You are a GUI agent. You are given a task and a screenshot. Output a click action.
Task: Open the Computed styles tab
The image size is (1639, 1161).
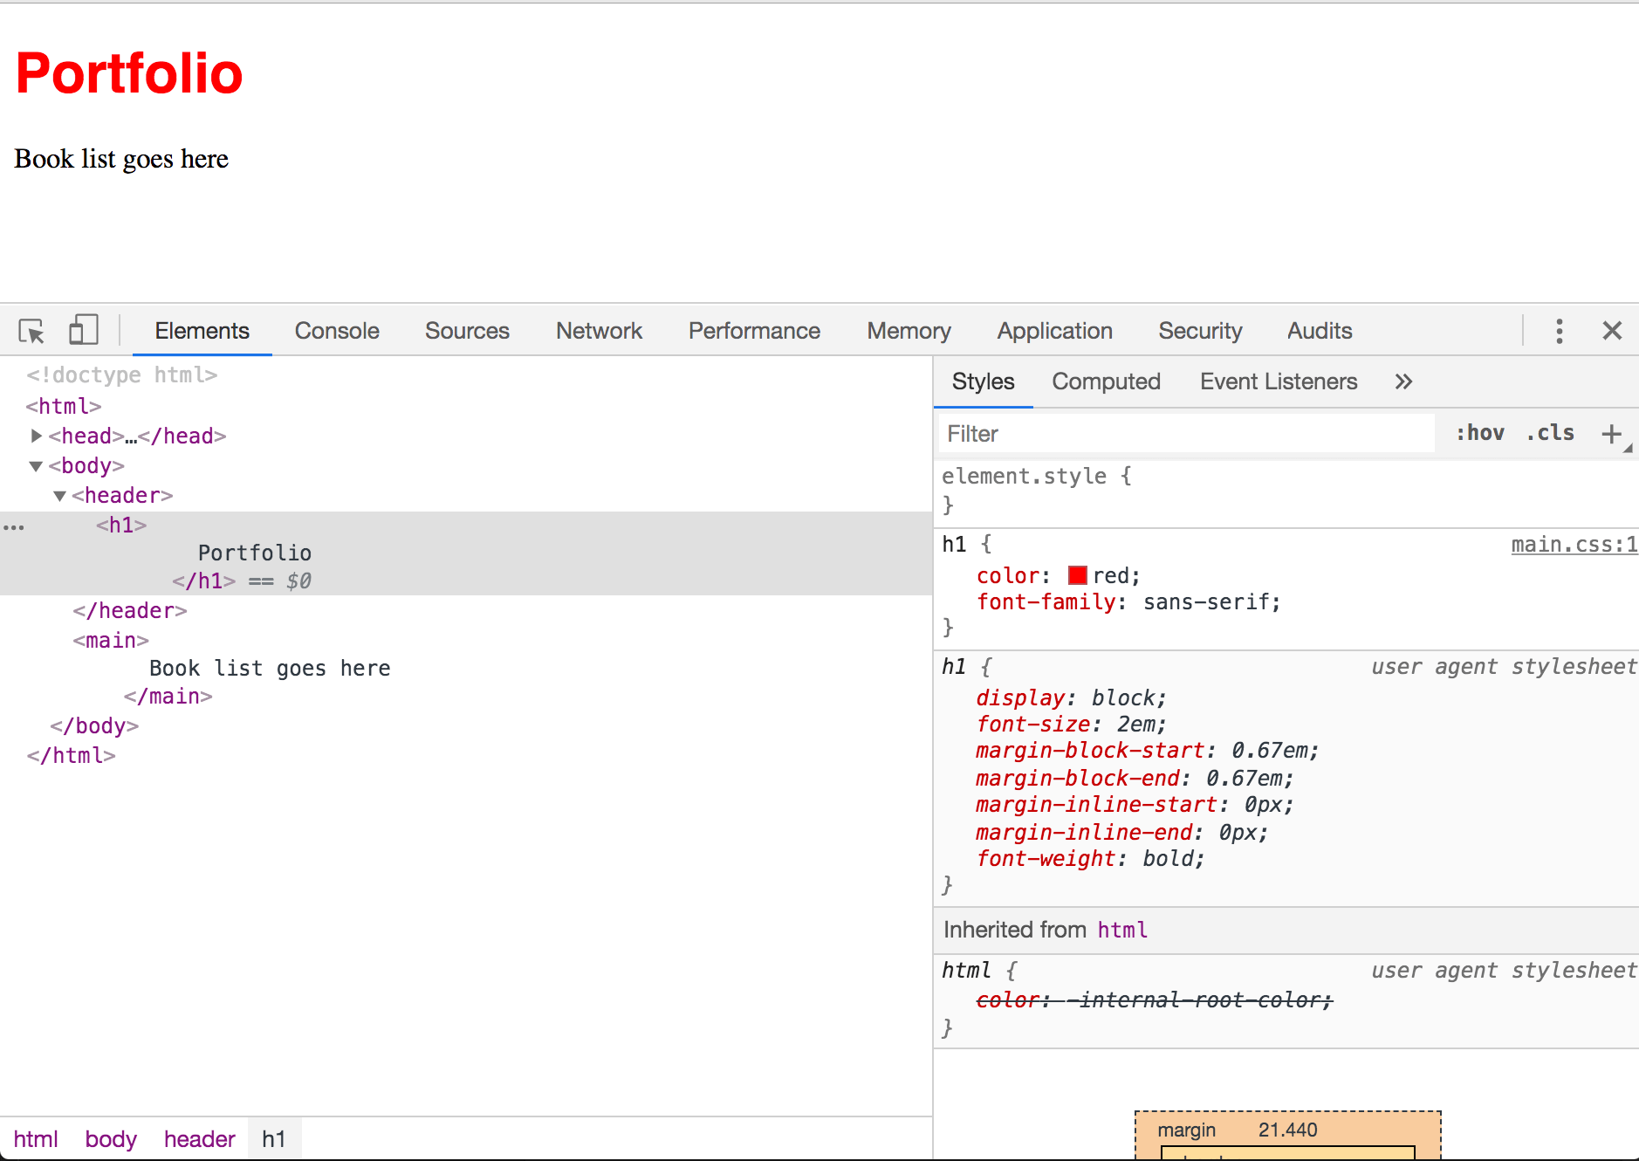coord(1106,381)
